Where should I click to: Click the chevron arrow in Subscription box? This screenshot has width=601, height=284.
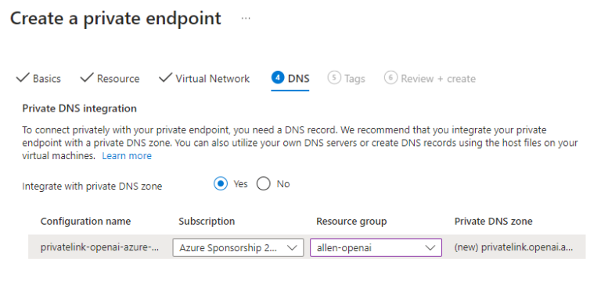point(292,247)
